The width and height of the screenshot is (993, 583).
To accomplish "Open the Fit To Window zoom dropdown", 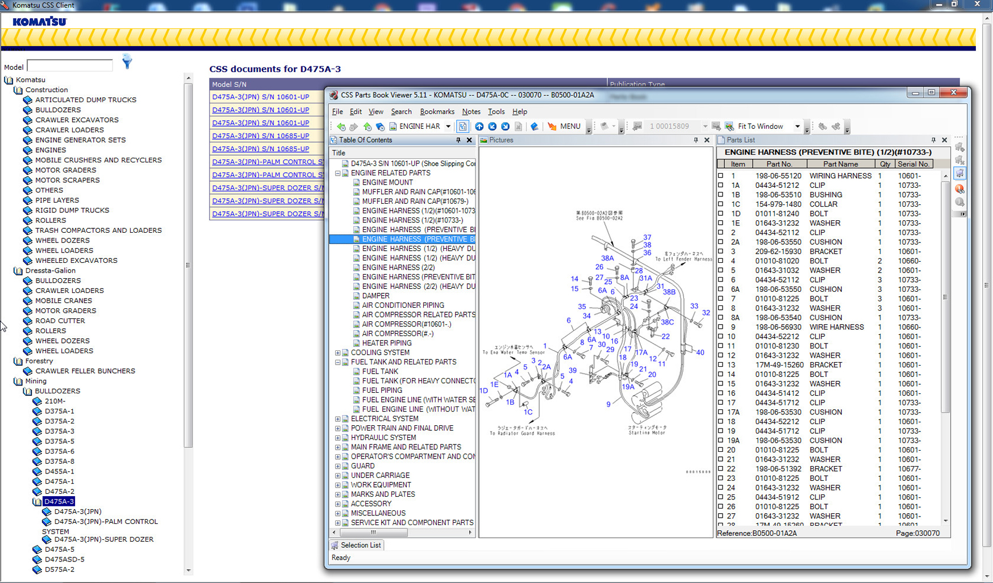I will (797, 127).
